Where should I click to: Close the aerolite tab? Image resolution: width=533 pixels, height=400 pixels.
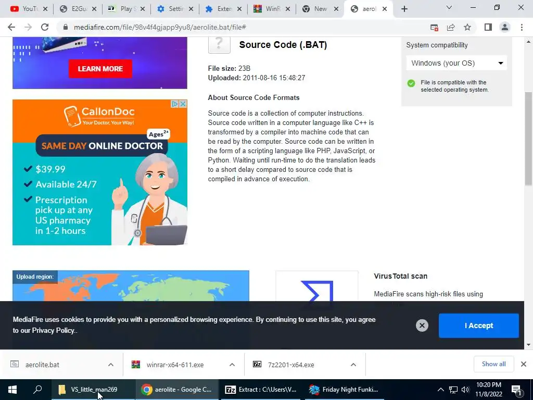(385, 9)
